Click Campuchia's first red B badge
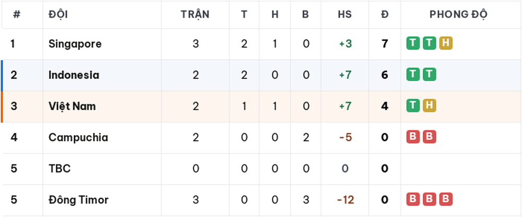 [x=413, y=137]
